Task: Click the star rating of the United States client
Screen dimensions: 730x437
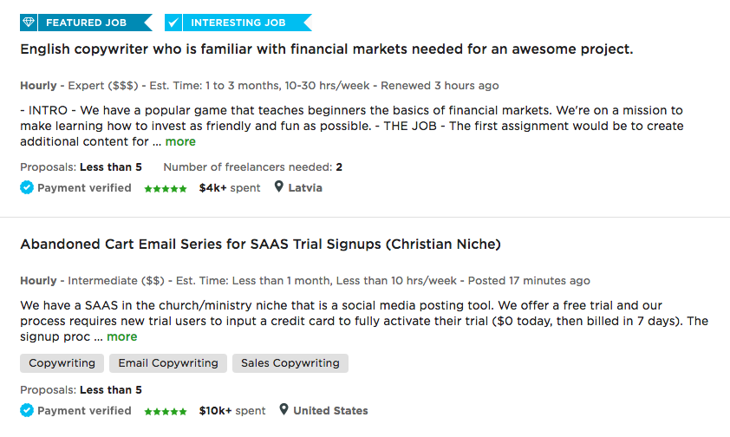Action: tap(165, 411)
